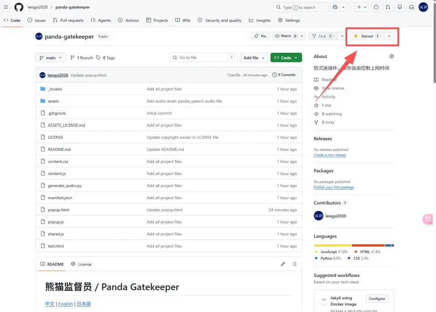Viewport: 436px width, 312px height.
Task: Open notifications inbox icon
Action: pos(411,7)
